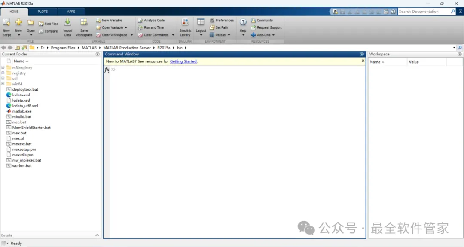The height and width of the screenshot is (247, 464).
Task: Click the Open folder icon
Action: point(31,22)
